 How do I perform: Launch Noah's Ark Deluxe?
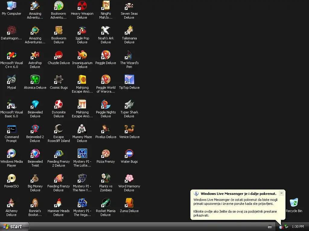click(106, 30)
